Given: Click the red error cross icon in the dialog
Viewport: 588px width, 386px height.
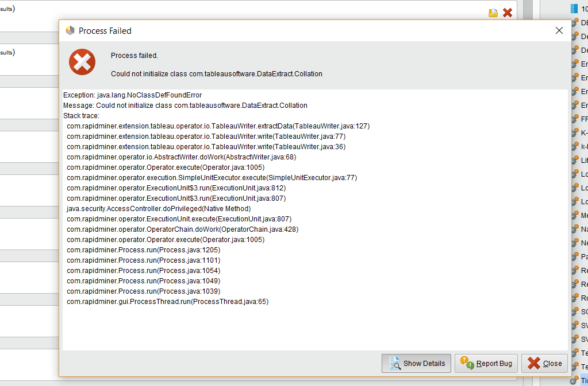Looking at the screenshot, I should coord(82,62).
